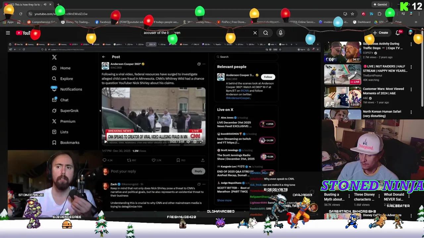
Task: Open a new browser tab
Action: tap(58, 5)
